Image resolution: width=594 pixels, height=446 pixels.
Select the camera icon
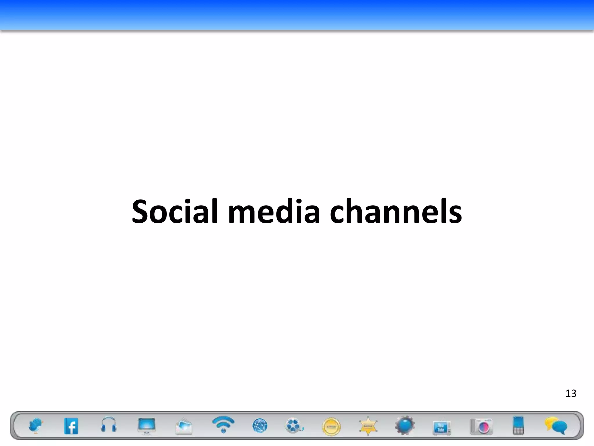point(481,427)
